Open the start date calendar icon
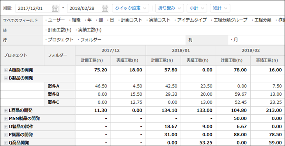The height and width of the screenshot is (146, 285). [x=55, y=8]
